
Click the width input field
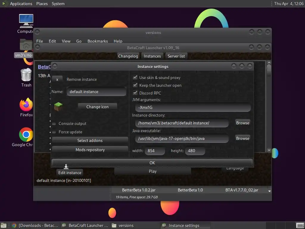155,151
